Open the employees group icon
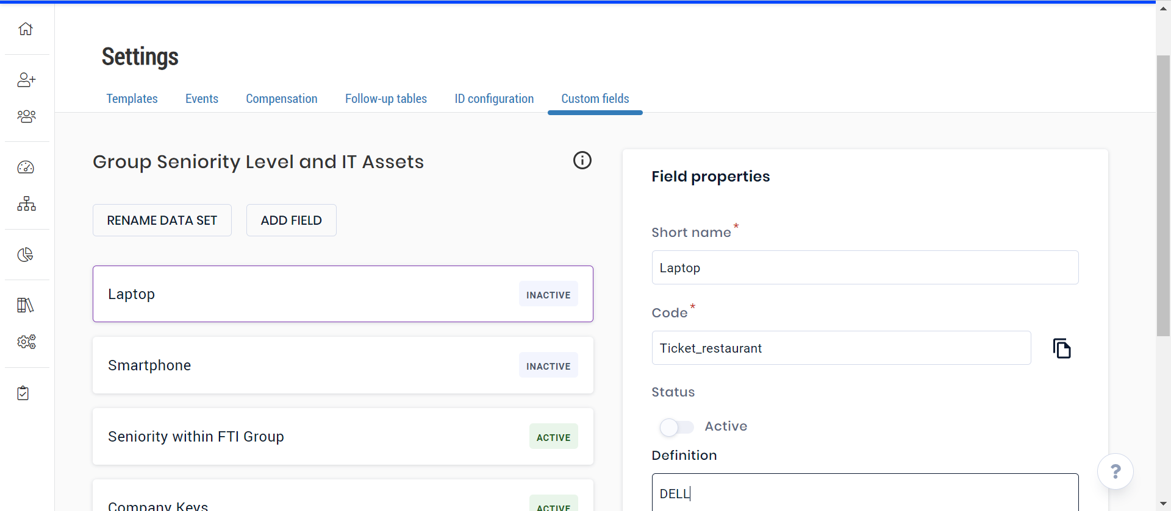 pyautogui.click(x=26, y=116)
